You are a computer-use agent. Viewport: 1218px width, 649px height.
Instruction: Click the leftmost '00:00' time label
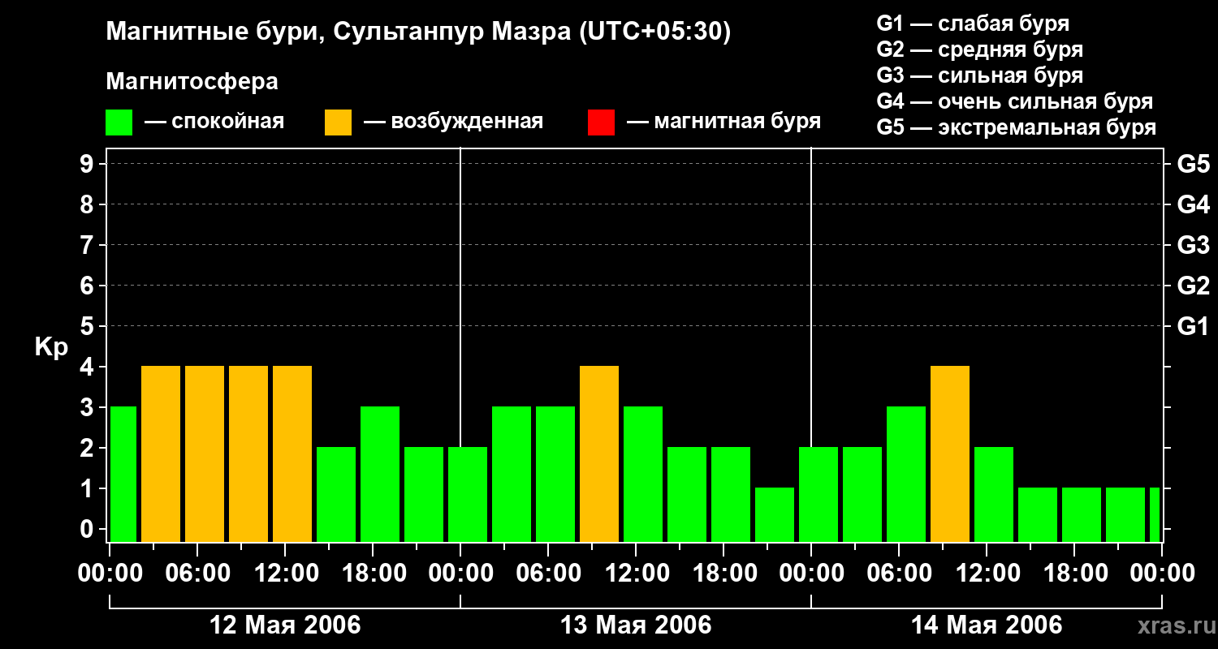(110, 574)
